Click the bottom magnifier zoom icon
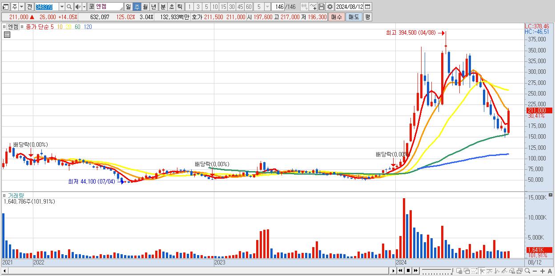 pyautogui.click(x=527, y=271)
